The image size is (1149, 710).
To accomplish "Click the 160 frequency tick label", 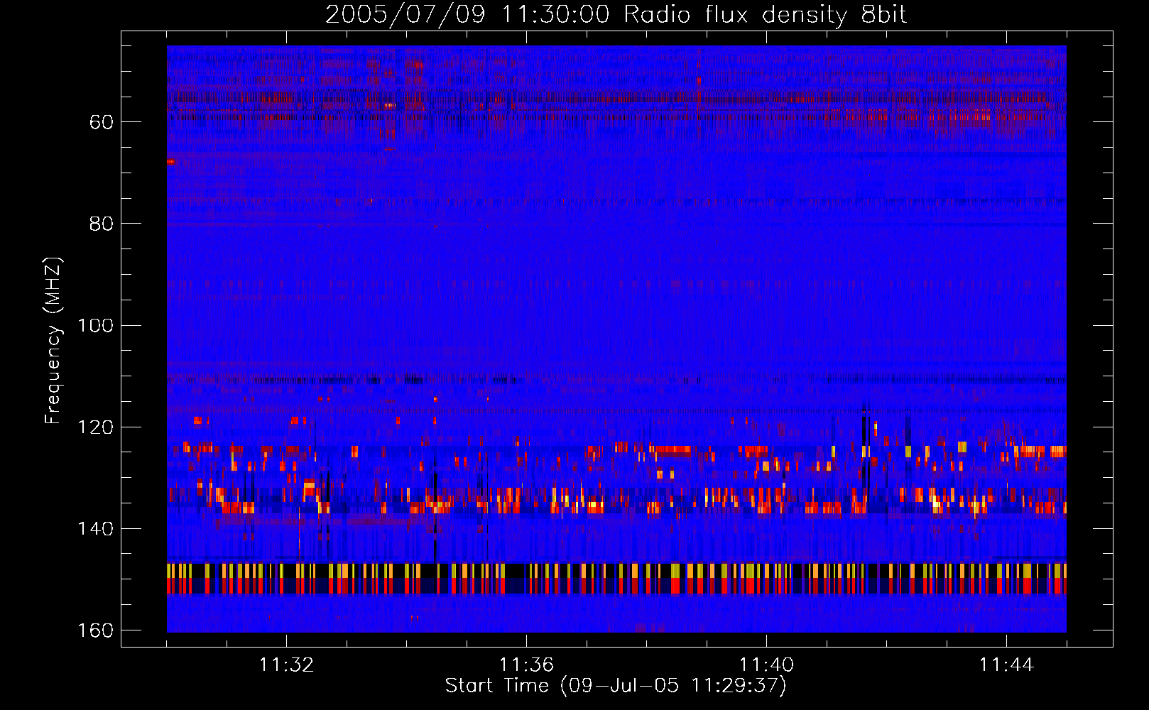I will coord(96,630).
